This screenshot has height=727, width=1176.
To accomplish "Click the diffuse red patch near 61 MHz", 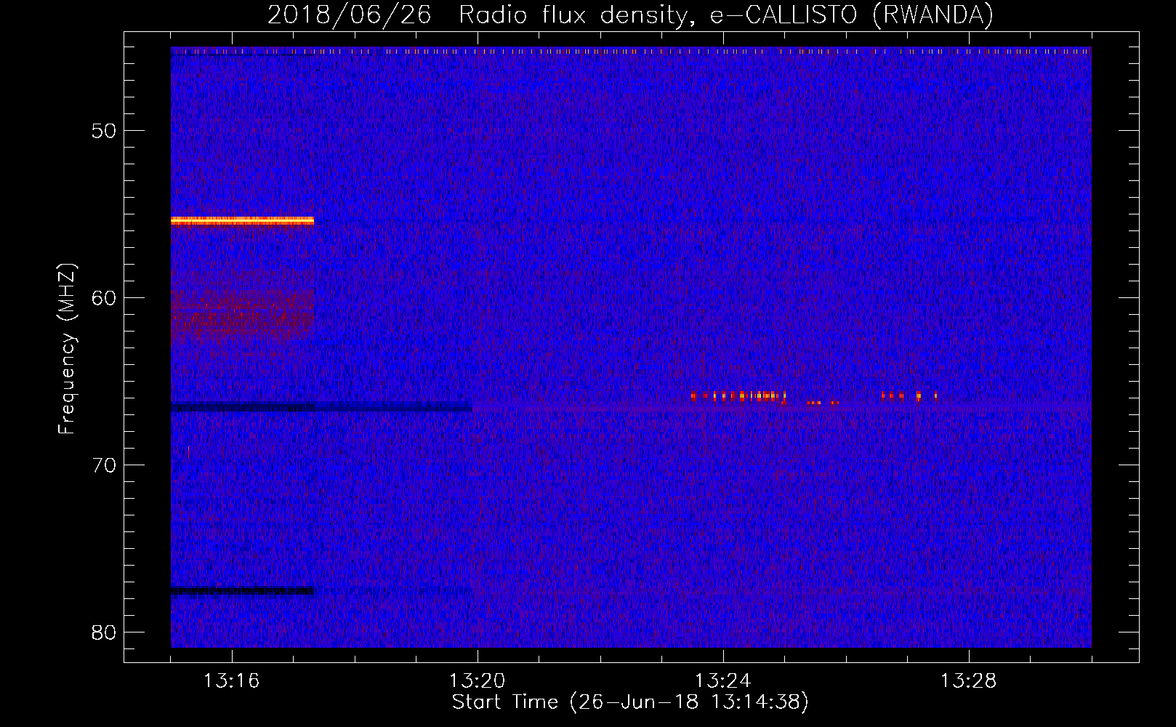I will tap(242, 311).
